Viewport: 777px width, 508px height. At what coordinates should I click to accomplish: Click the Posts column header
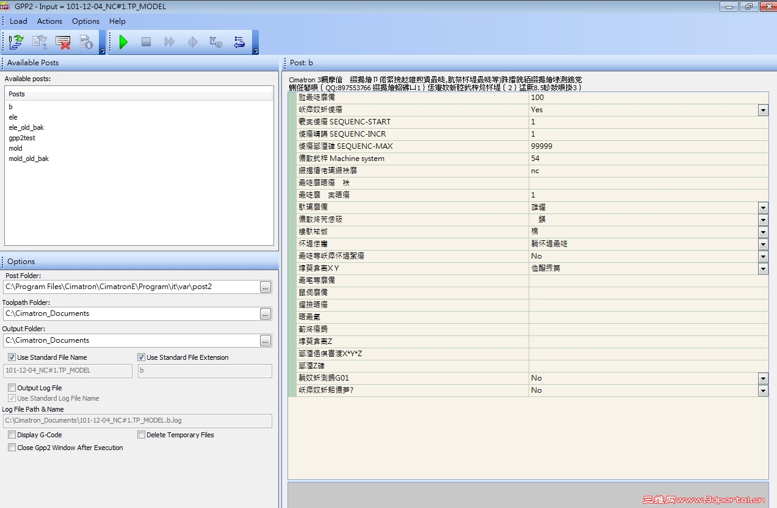coord(139,94)
